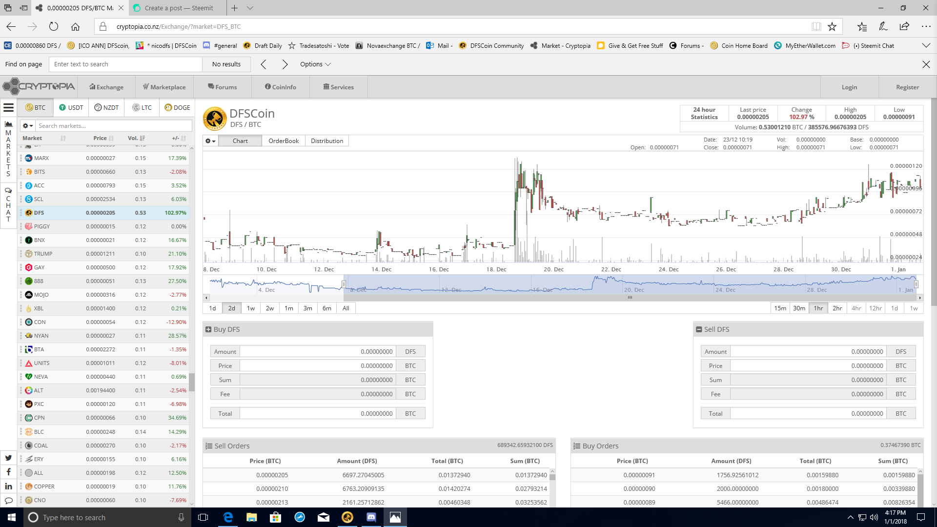
Task: Open the Marketplace menu
Action: tap(164, 87)
